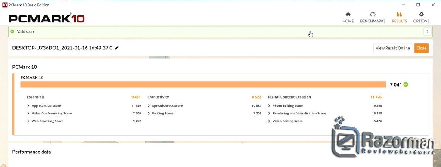Click the green Valid score checkmark
441x167 pixels.
12,31
